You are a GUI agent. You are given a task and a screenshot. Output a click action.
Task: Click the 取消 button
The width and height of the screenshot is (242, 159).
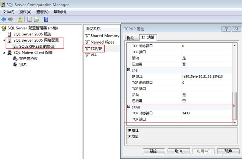coord(179,151)
